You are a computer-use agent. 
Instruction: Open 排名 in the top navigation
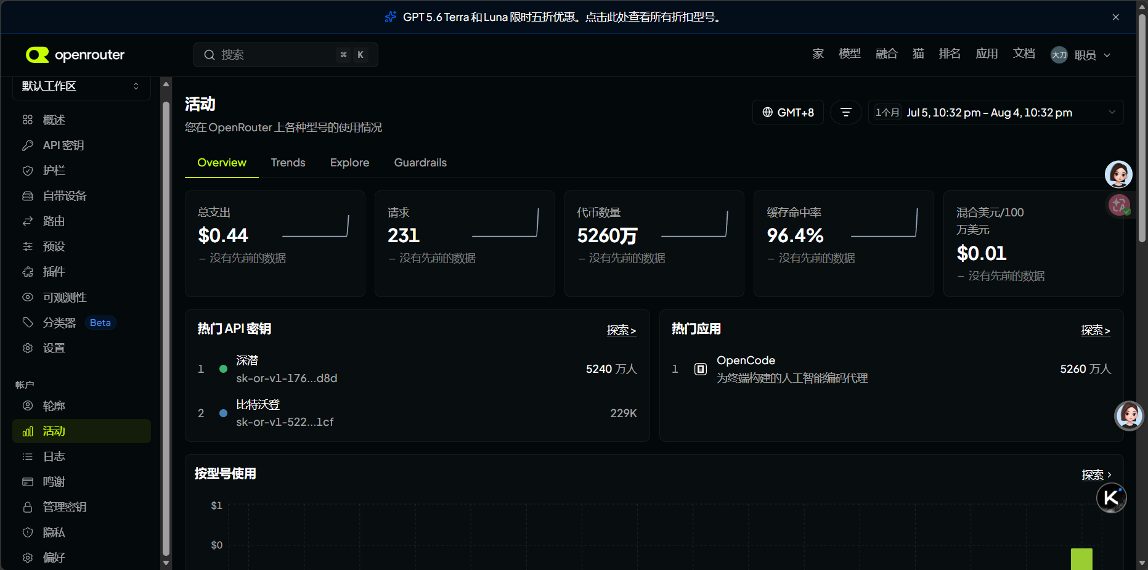pyautogui.click(x=950, y=54)
